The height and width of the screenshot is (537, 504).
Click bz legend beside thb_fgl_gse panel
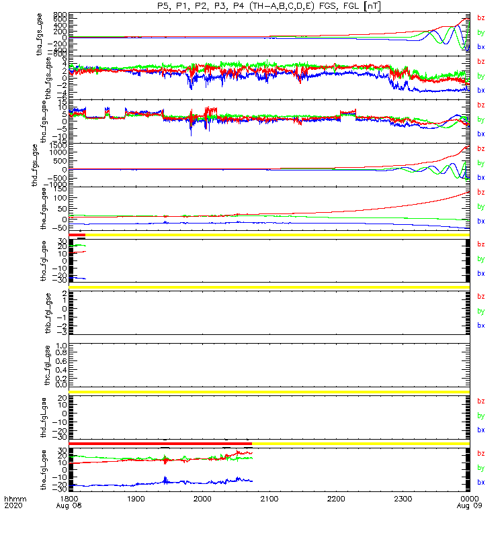click(x=481, y=297)
